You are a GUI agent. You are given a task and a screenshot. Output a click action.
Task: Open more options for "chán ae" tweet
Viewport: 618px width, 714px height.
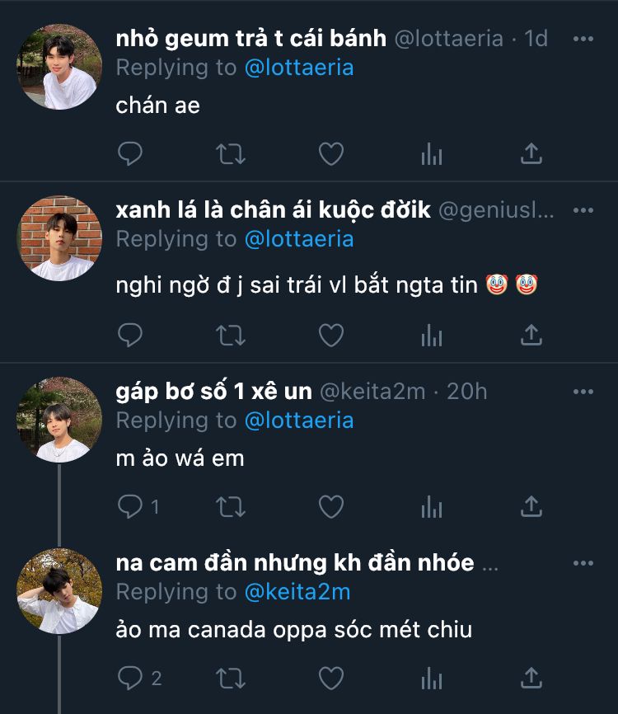(583, 39)
